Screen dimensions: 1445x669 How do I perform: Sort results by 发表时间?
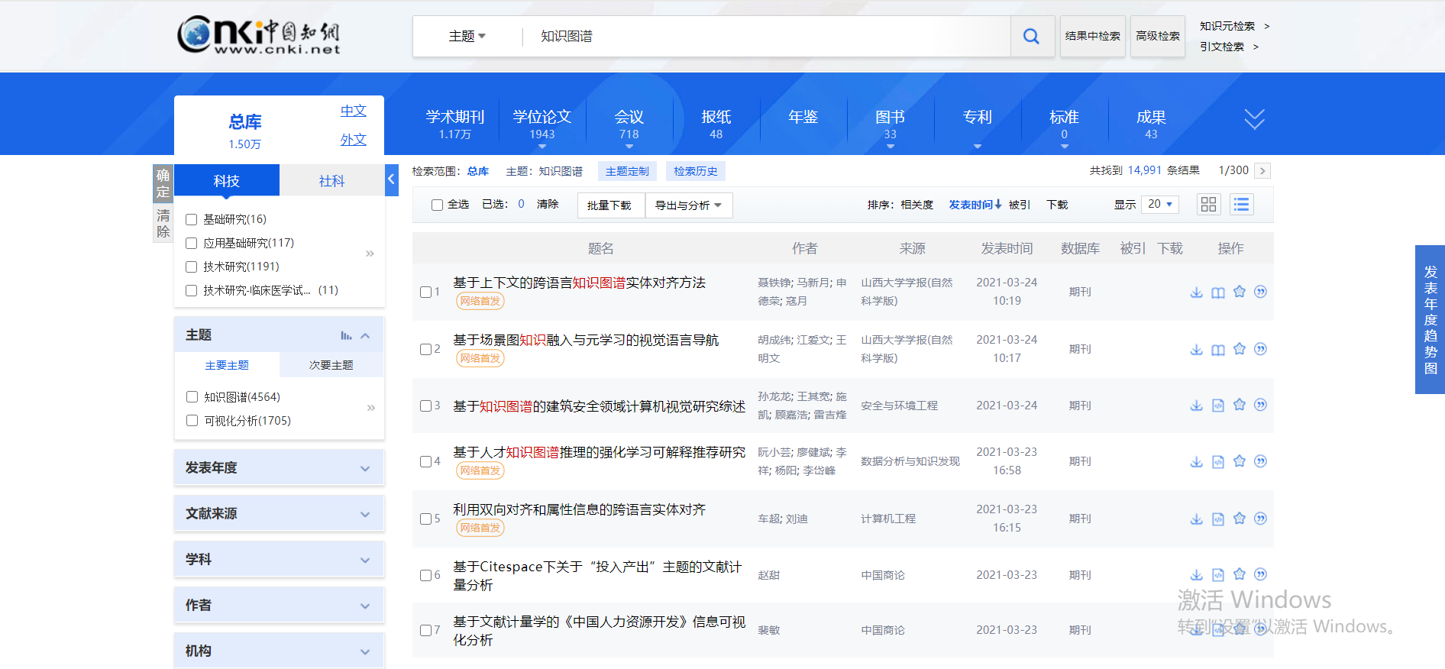tap(975, 205)
